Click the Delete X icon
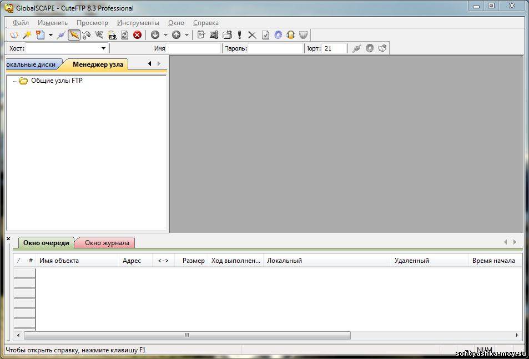 pyautogui.click(x=253, y=35)
